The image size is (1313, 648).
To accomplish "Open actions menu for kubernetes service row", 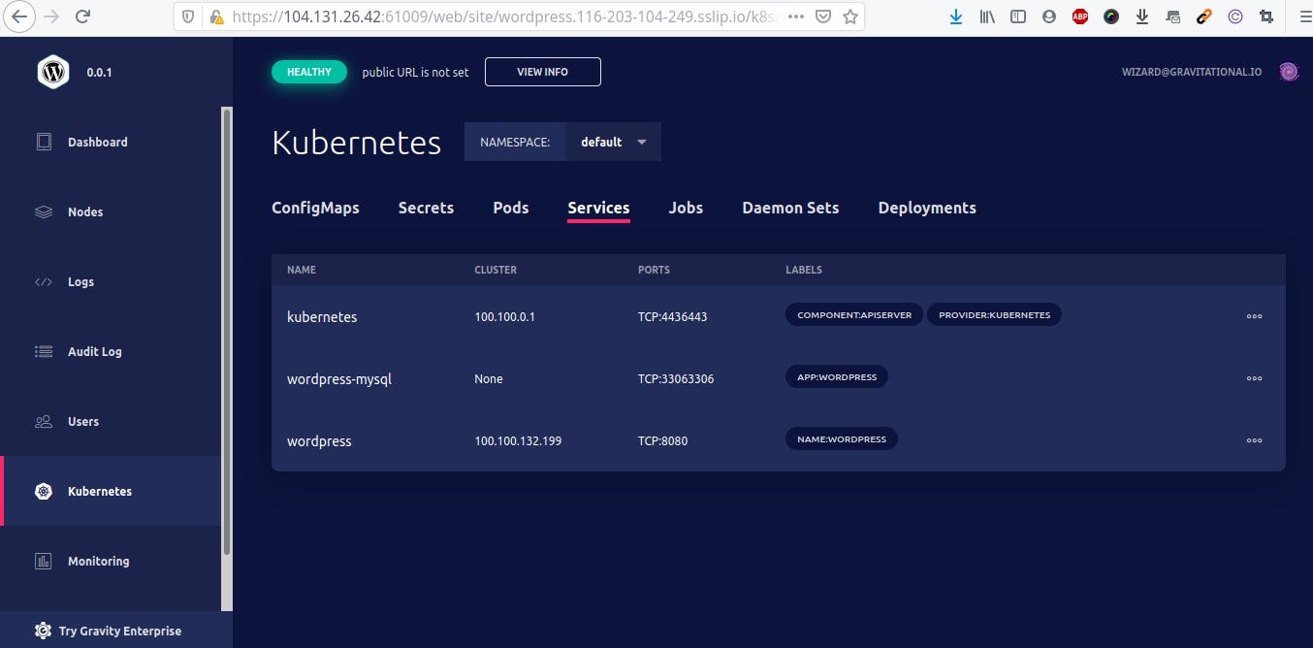I will [x=1254, y=316].
